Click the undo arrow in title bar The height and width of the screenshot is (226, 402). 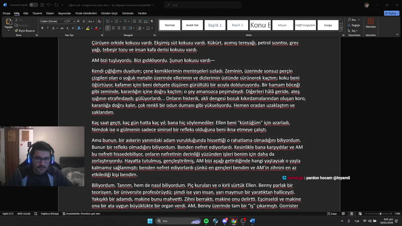(48, 5)
